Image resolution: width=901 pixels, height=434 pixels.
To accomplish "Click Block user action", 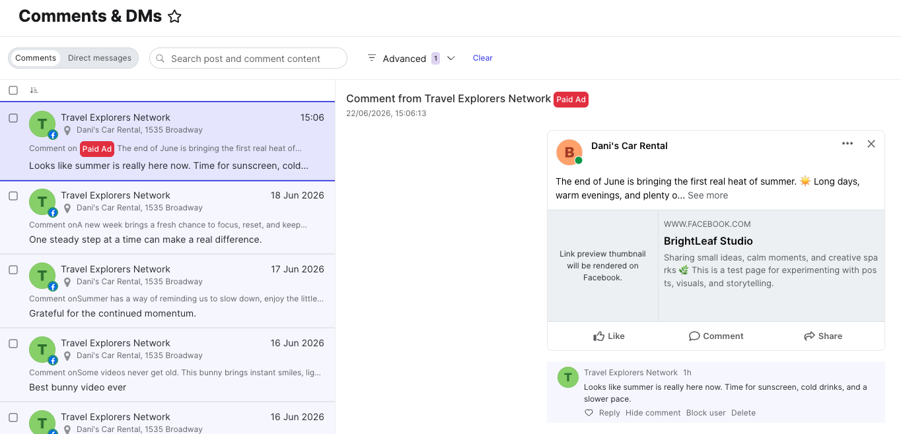I will tap(705, 413).
